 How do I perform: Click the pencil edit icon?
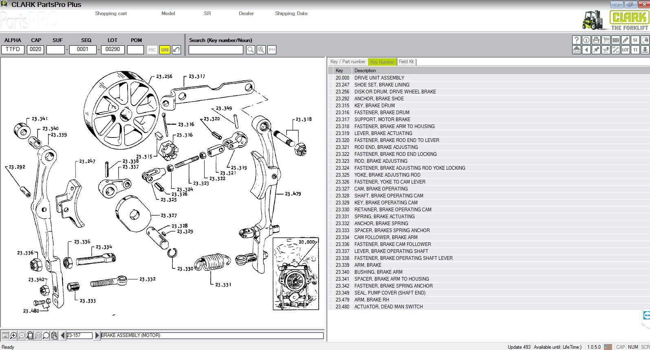click(x=625, y=40)
